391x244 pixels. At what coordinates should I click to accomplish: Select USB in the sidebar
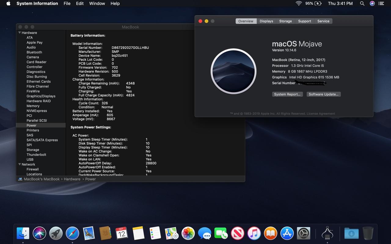pyautogui.click(x=30, y=160)
